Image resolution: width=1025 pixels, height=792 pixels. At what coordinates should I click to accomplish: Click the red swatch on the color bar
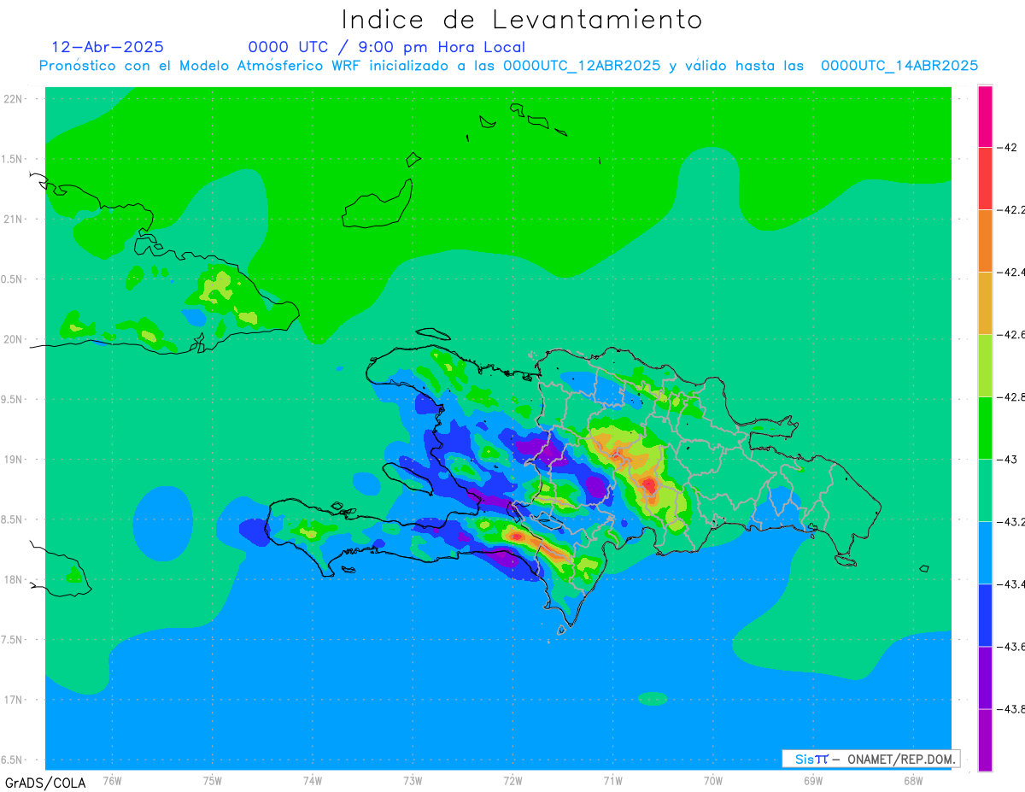pos(985,178)
